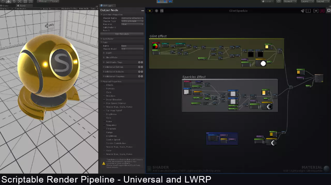Expand the SubShader section
The width and height of the screenshot is (331, 185).
click(102, 39)
